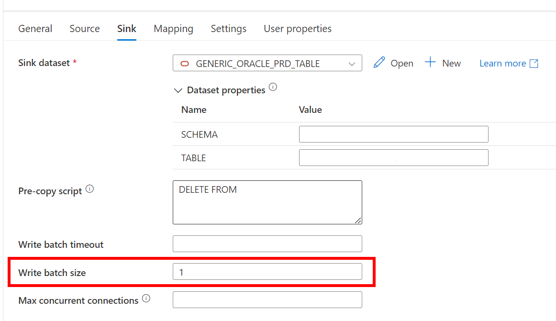Image resolution: width=556 pixels, height=321 pixels.
Task: Collapse the Dataset properties section
Action: pyautogui.click(x=178, y=90)
